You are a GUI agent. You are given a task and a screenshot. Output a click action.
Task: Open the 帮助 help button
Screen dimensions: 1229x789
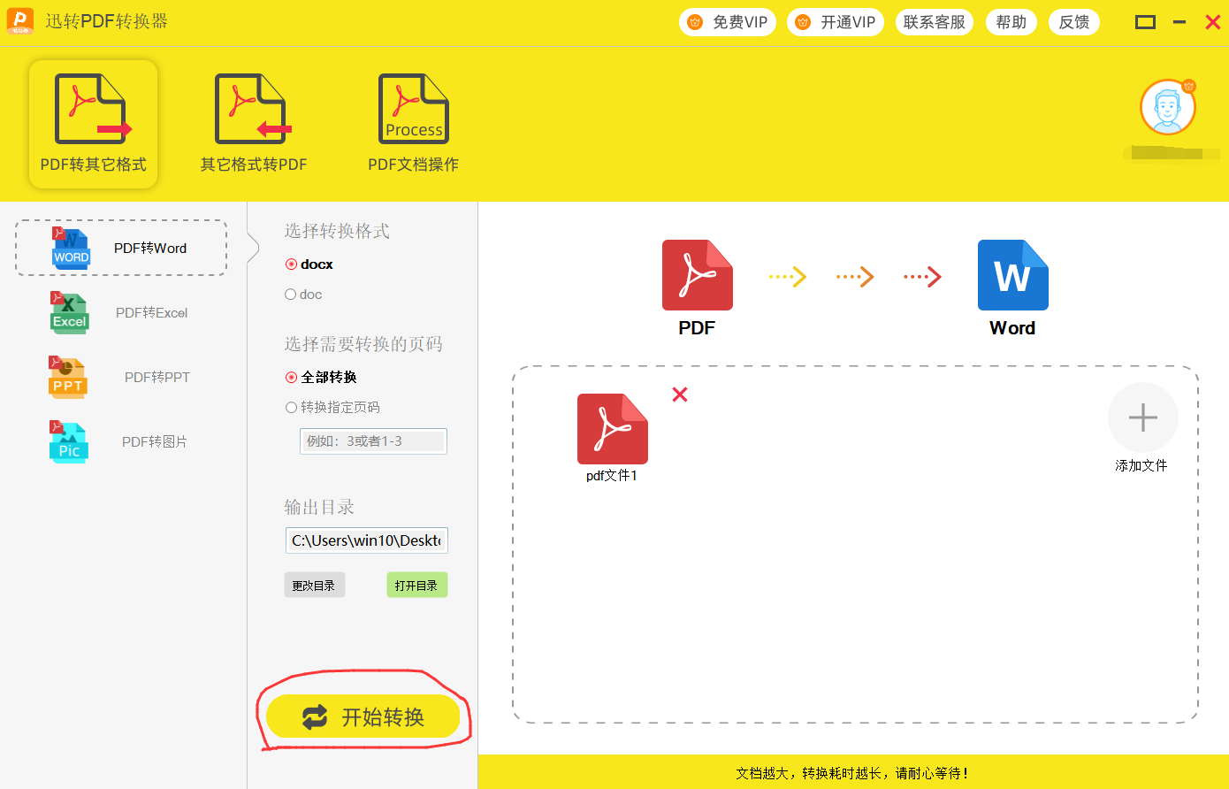pos(1011,22)
